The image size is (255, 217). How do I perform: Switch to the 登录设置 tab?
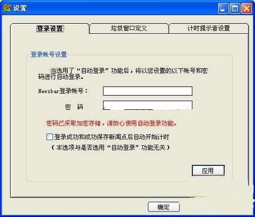pyautogui.click(x=50, y=28)
